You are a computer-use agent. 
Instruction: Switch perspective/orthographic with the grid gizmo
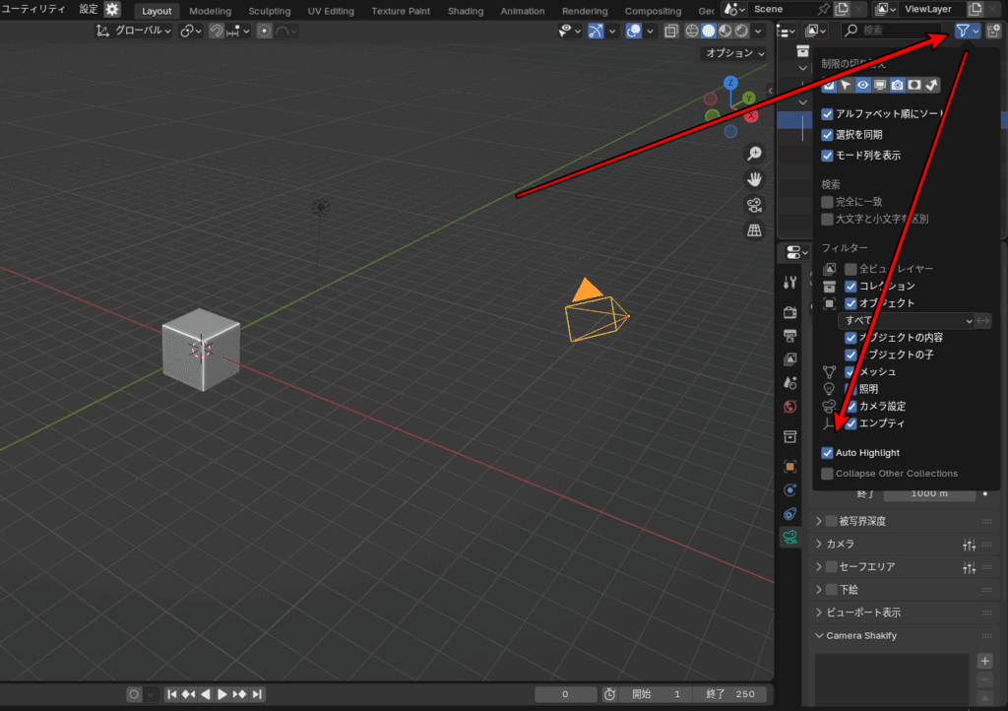pyautogui.click(x=754, y=230)
